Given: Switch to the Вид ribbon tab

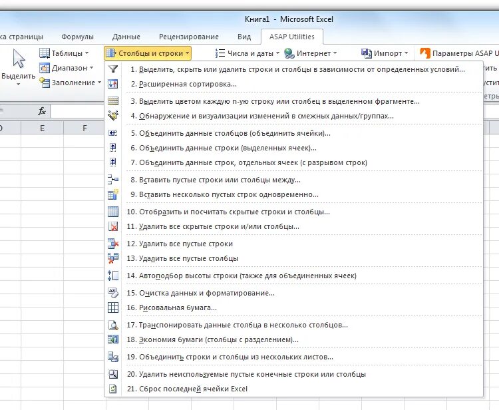Looking at the screenshot, I should [244, 37].
